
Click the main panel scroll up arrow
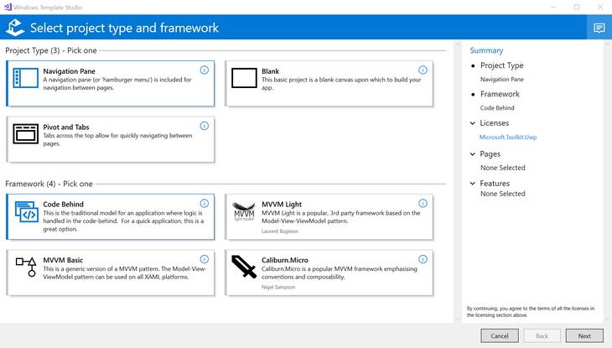[458, 44]
